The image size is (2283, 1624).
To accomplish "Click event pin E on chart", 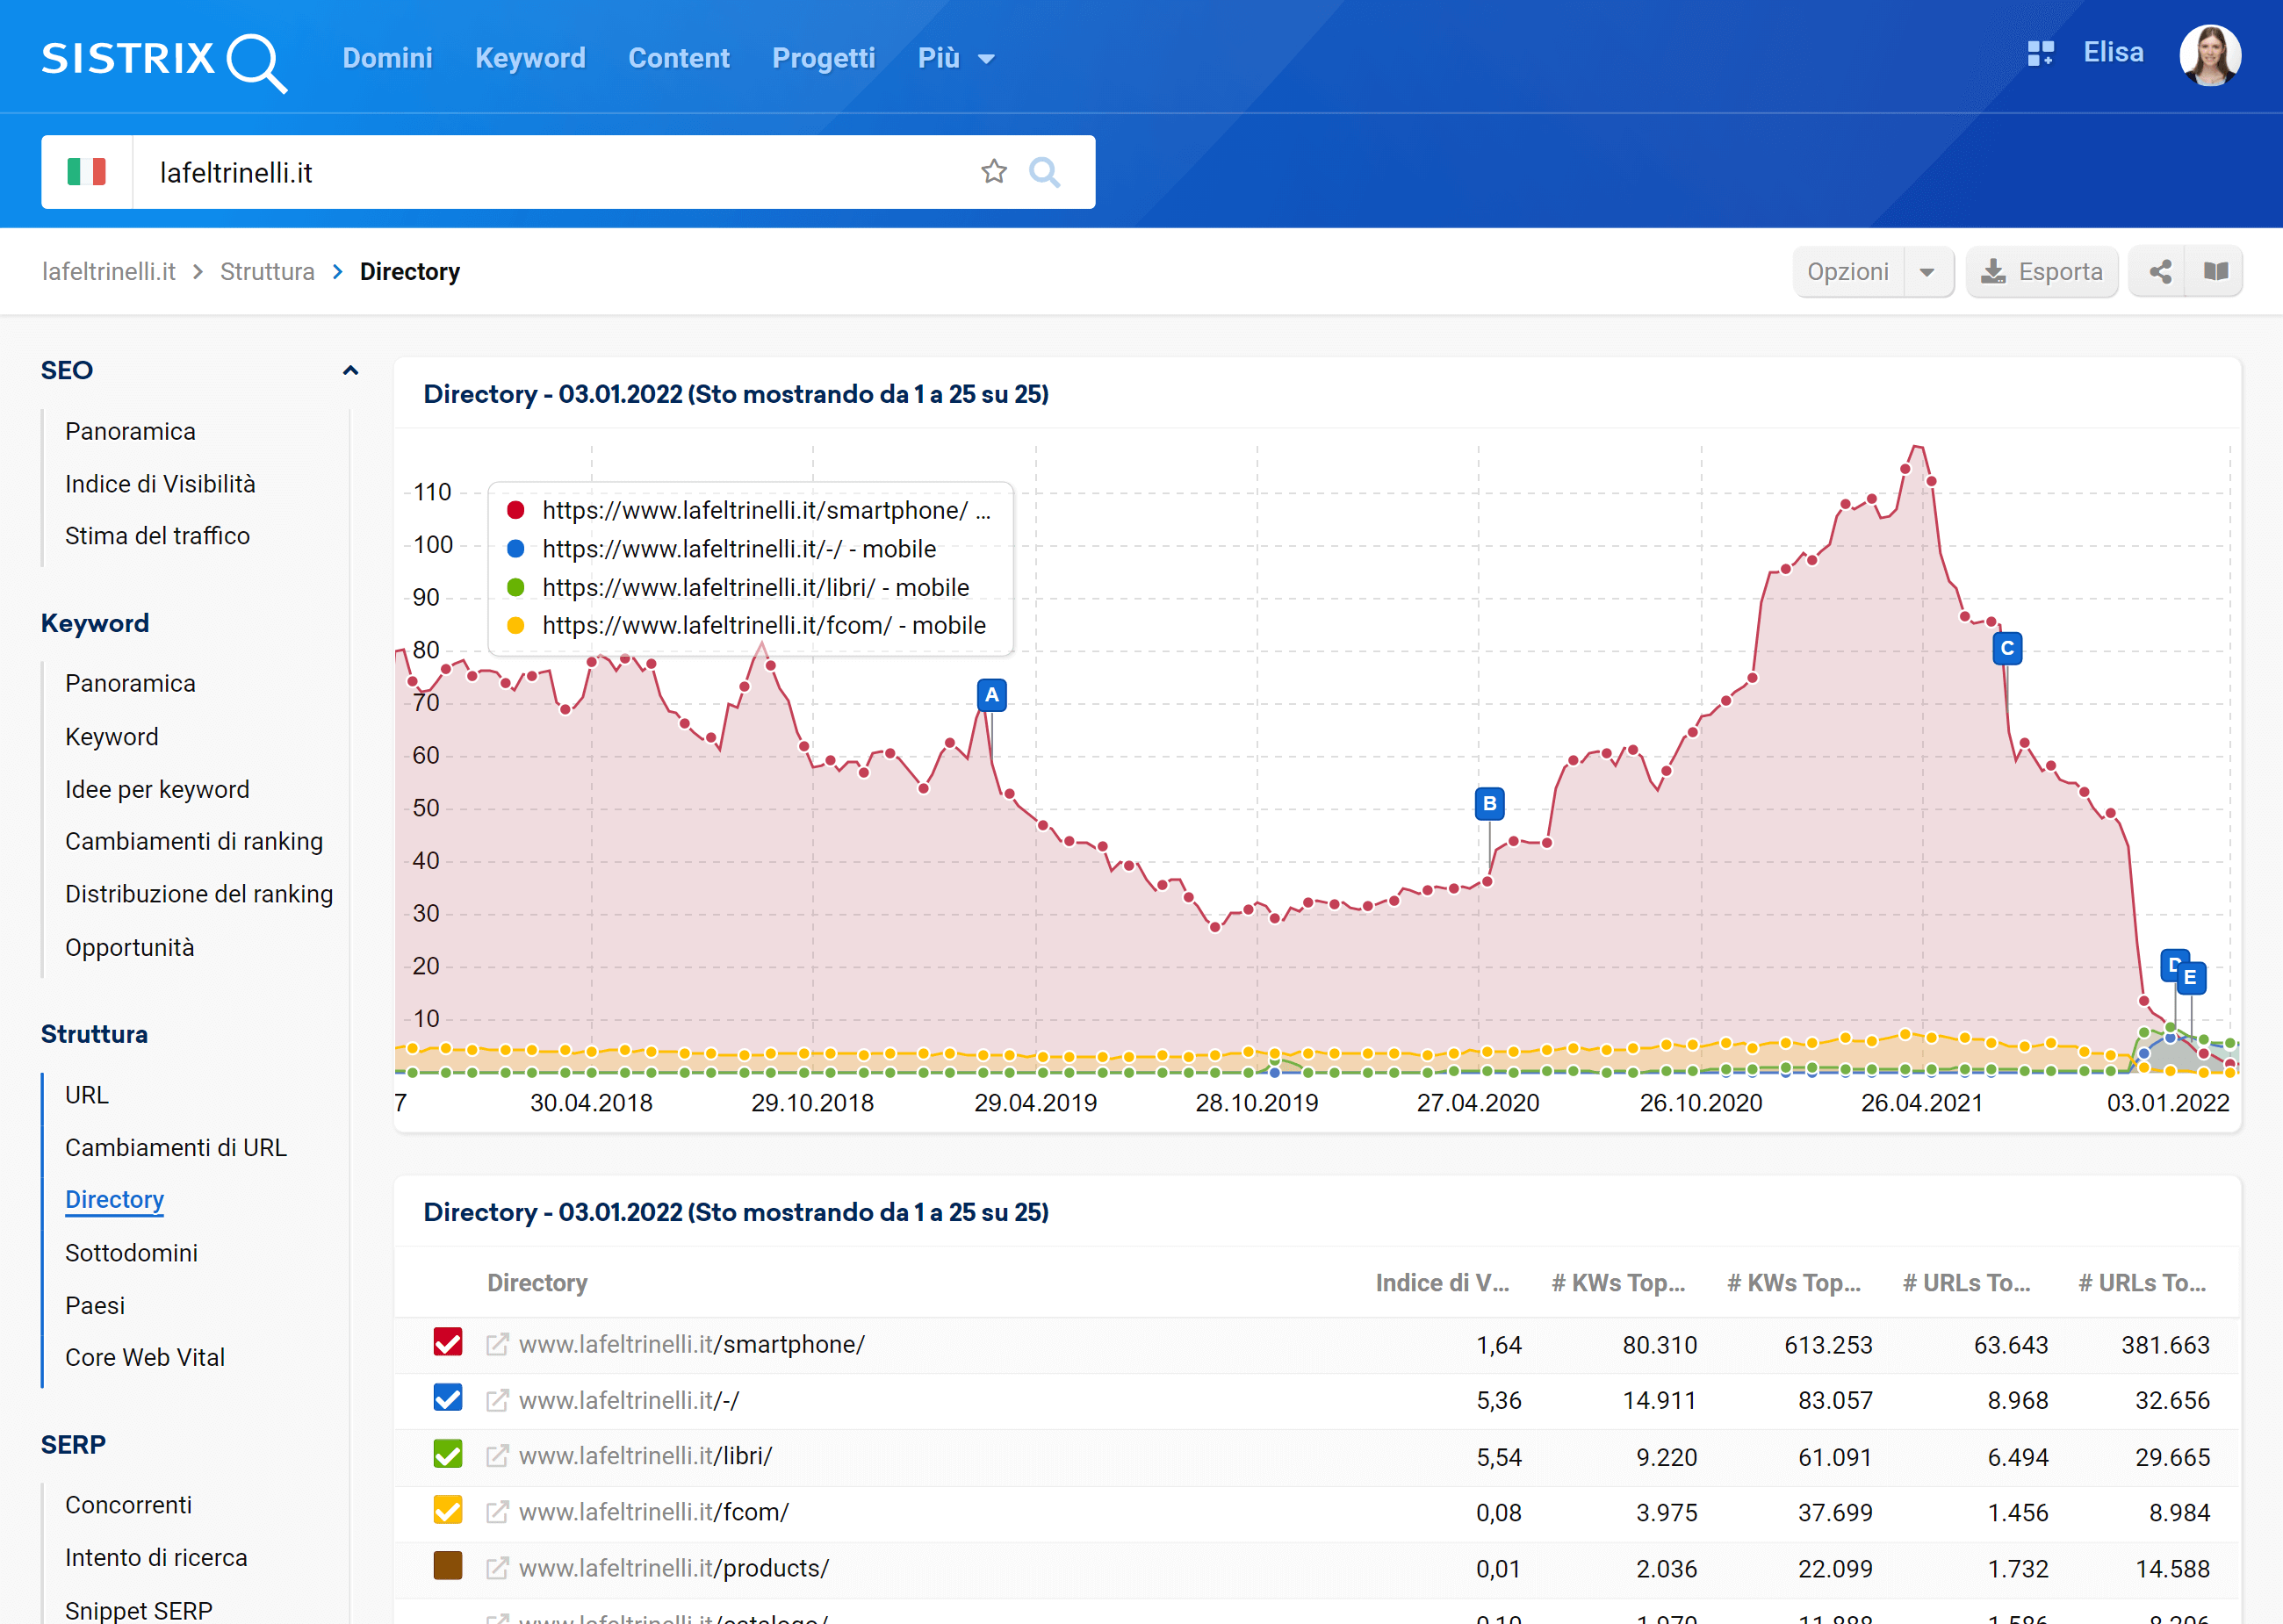I will pyautogui.click(x=2191, y=978).
